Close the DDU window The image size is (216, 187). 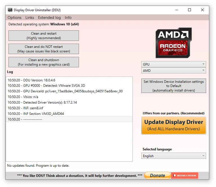[x=202, y=10]
